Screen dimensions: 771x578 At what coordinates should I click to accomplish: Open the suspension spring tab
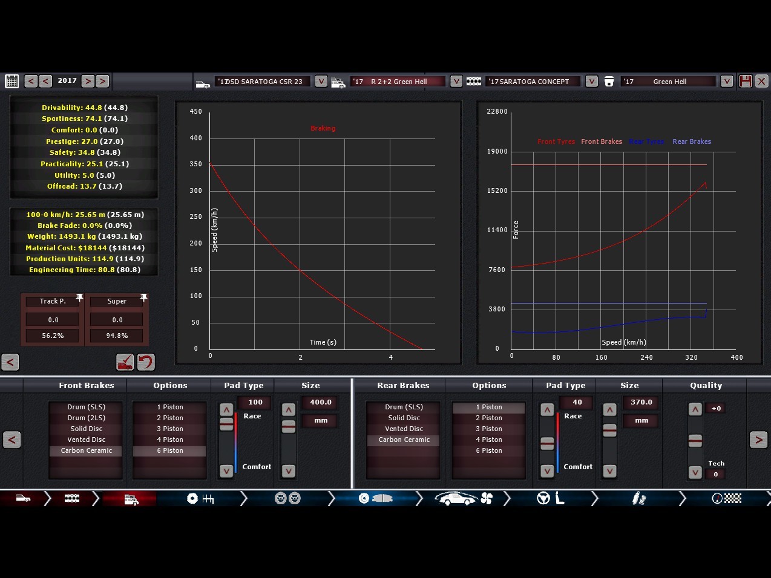pyautogui.click(x=638, y=499)
